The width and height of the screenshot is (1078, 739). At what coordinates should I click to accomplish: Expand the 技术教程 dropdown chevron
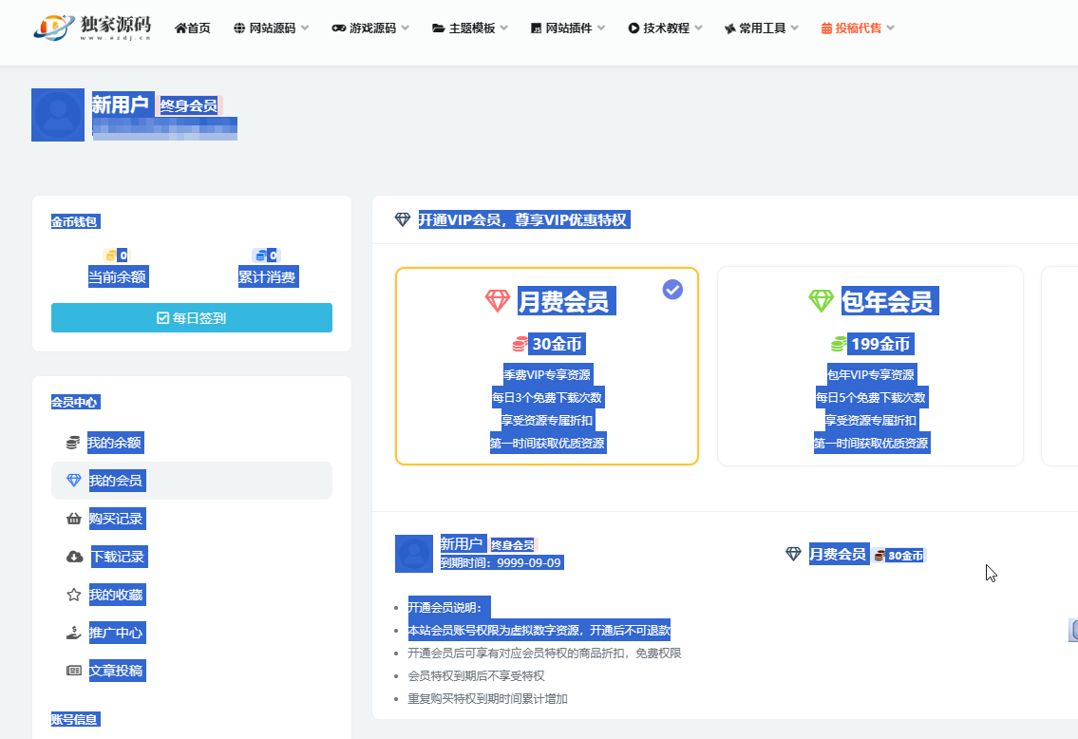pos(698,28)
